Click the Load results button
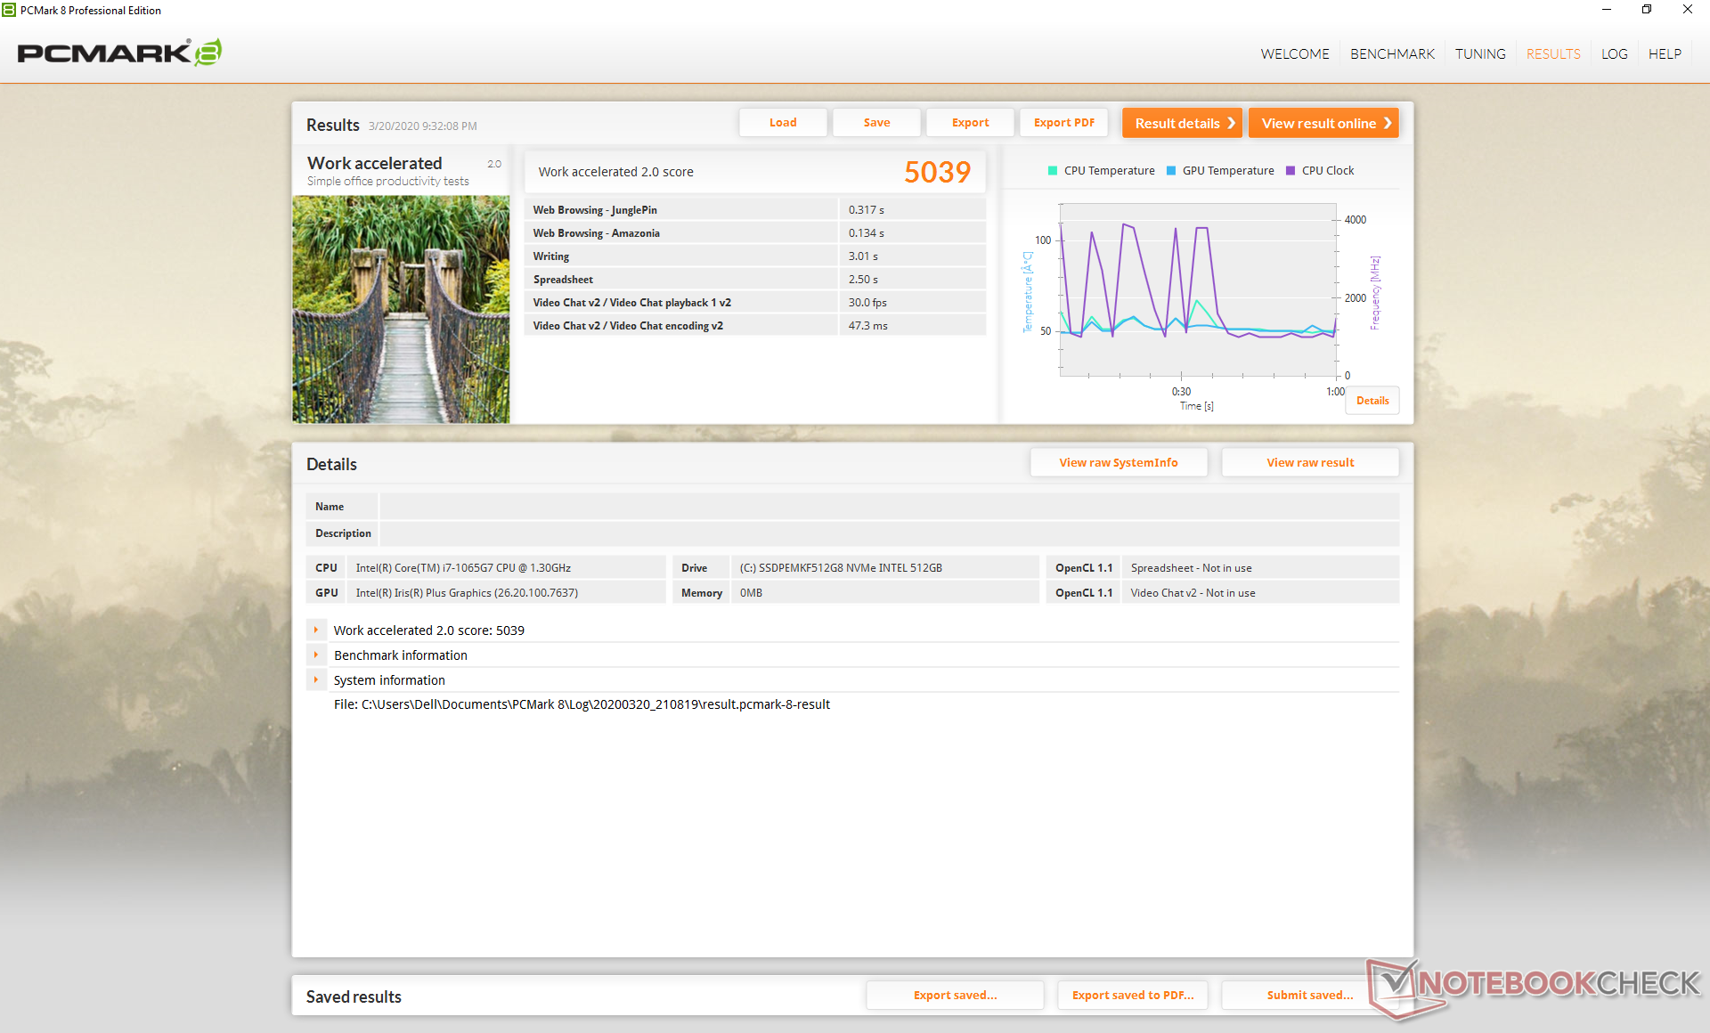Screen dimensions: 1710x1033 point(783,123)
